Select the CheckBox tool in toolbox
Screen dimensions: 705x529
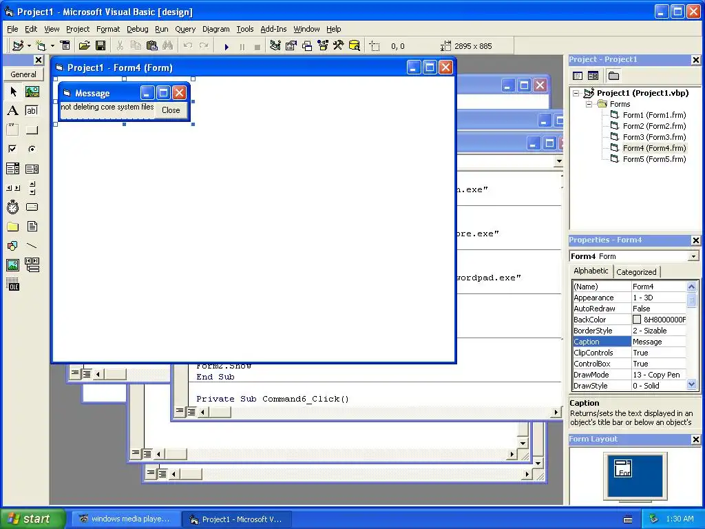(13, 149)
